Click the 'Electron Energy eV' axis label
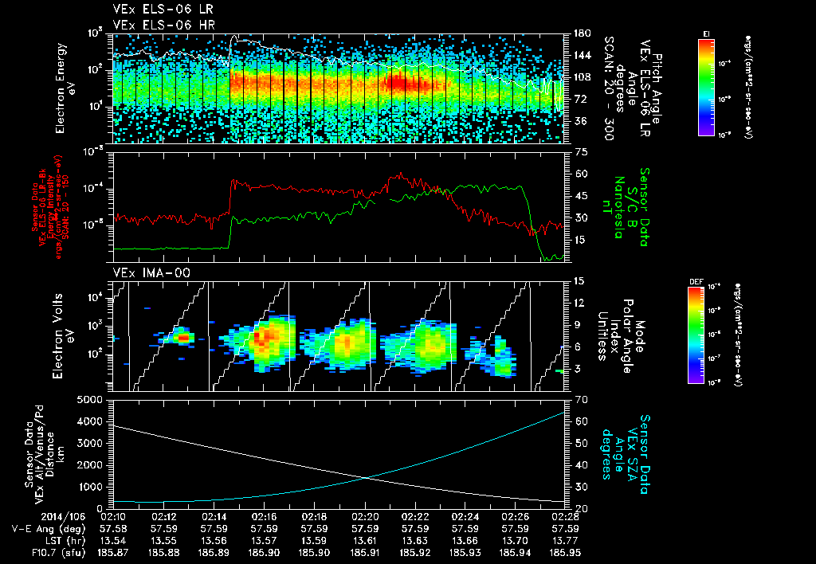This screenshot has height=564, width=816. (65, 88)
